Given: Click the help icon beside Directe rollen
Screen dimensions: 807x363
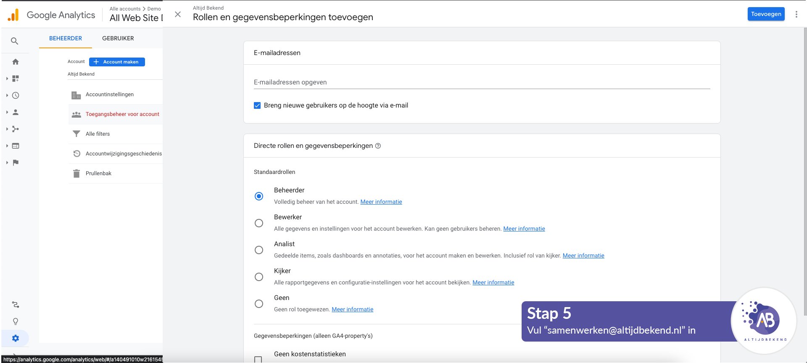Looking at the screenshot, I should (x=378, y=146).
